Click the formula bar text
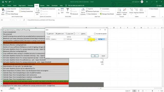The height and width of the screenshot is (92, 164). pyautogui.click(x=41, y=20)
